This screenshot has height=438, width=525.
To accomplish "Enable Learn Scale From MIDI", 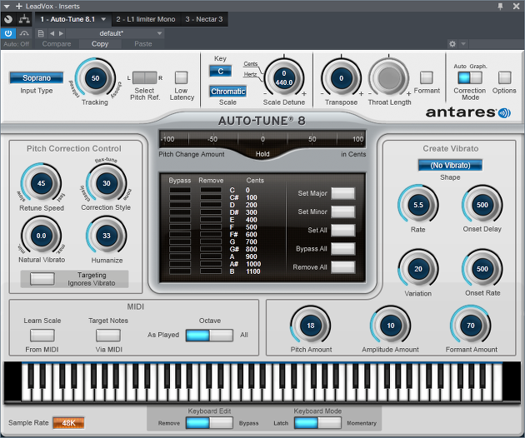I will [x=42, y=335].
